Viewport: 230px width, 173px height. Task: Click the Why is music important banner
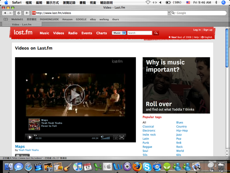pyautogui.click(x=176, y=85)
